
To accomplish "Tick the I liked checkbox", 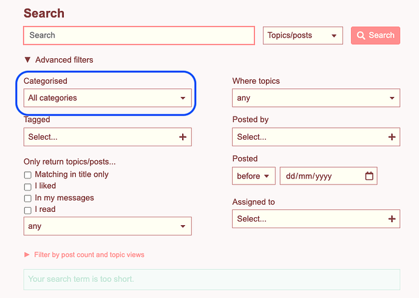I will click(28, 187).
